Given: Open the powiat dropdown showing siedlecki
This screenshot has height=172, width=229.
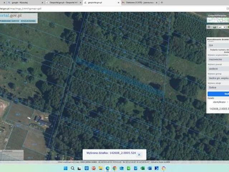Looking at the screenshot, I should [x=218, y=69].
